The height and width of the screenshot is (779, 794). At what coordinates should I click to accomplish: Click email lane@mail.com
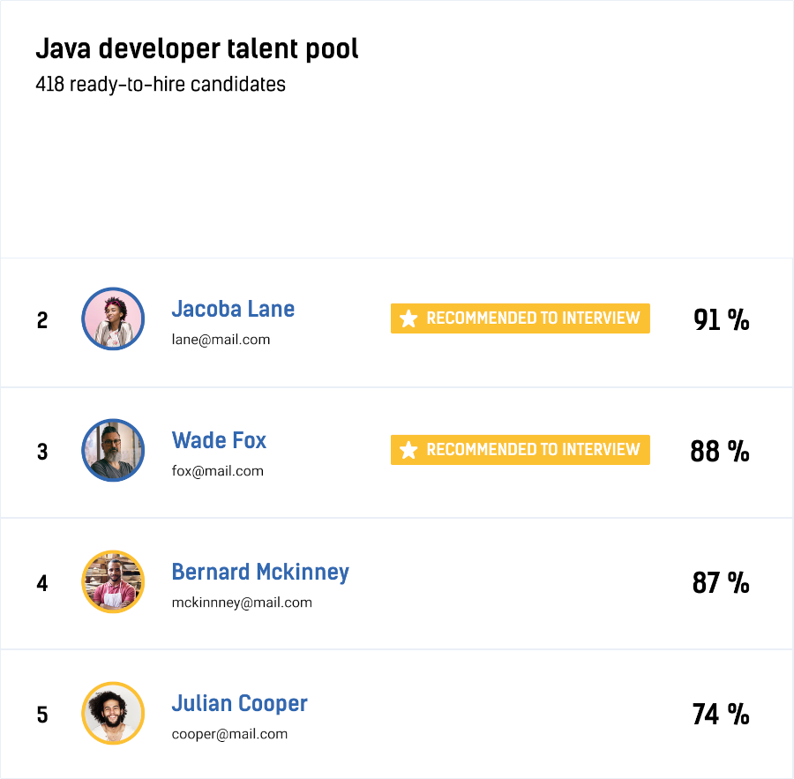(x=221, y=340)
